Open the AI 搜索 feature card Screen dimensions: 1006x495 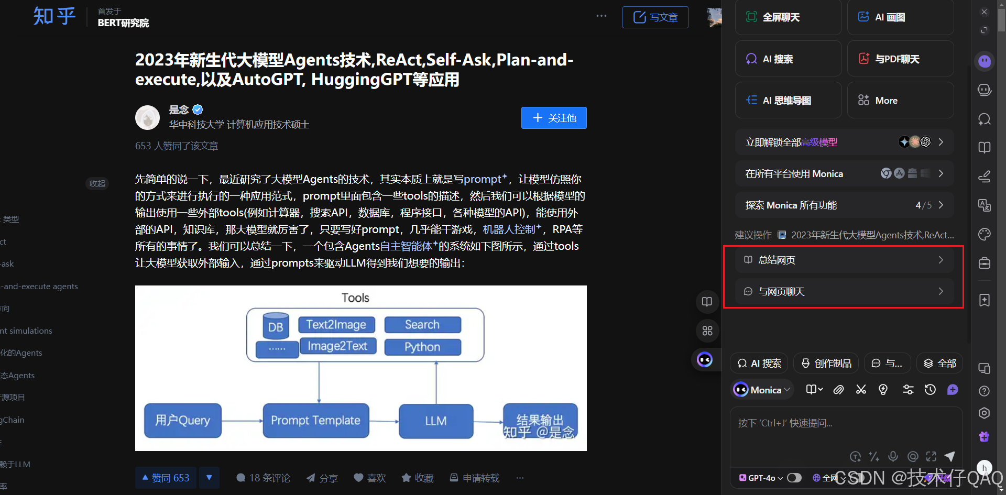(x=789, y=59)
